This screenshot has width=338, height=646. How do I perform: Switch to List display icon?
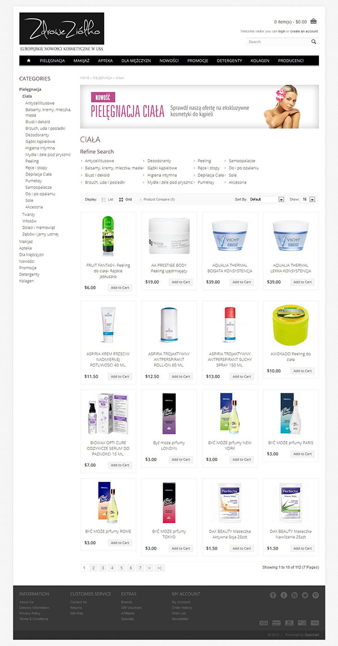coord(104,199)
